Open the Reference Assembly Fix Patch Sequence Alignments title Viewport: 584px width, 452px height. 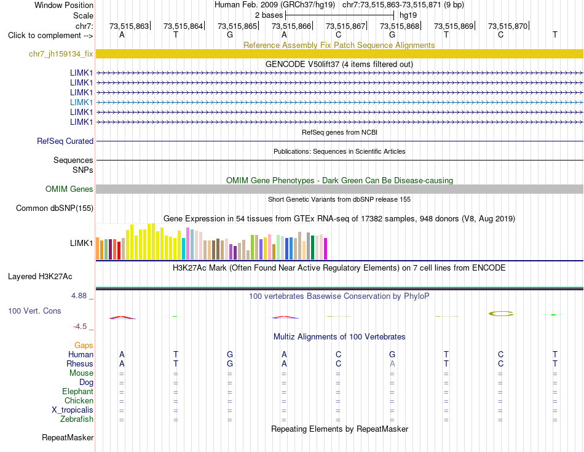[339, 45]
